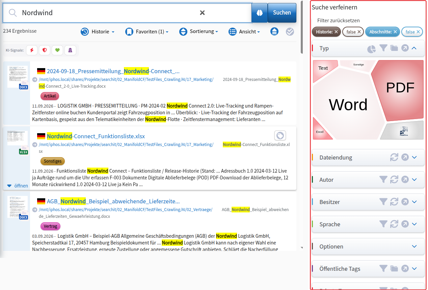Toggle the select-all checkmark icon

pyautogui.click(x=290, y=32)
